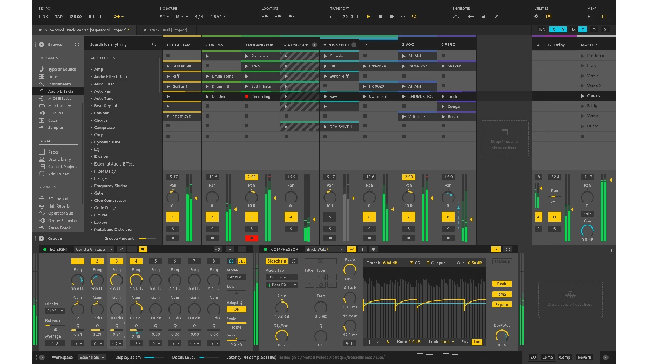648x364 pixels.
Task: Click the transport Stop button
Action: coord(380,17)
